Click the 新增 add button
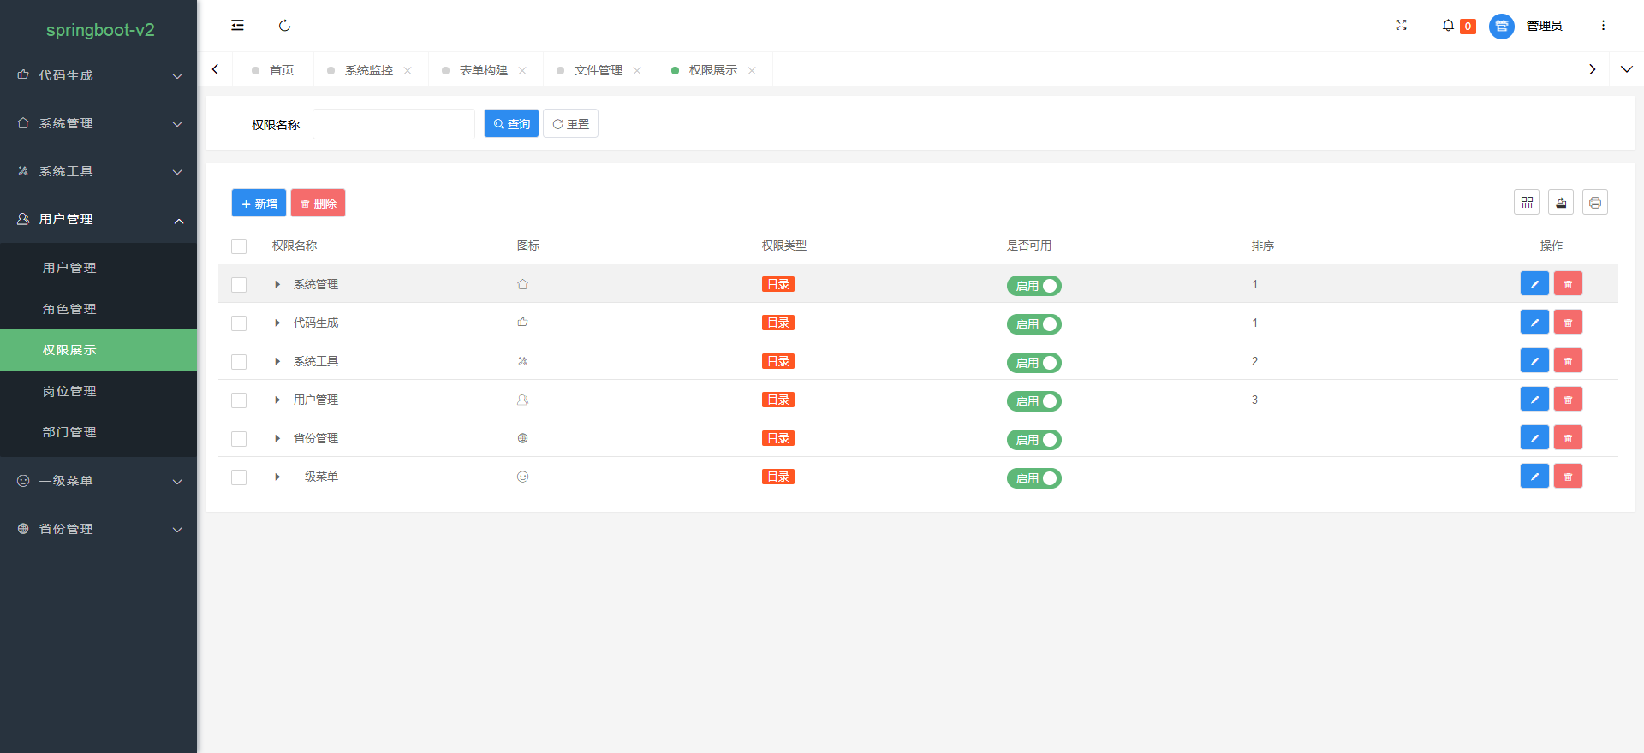This screenshot has width=1644, height=753. 259,203
